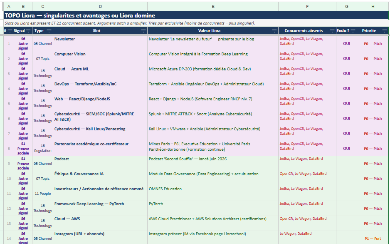Viewport: 390px width, 244px height.
Task: Click the OMNES Education value cell
Action: pos(213,194)
